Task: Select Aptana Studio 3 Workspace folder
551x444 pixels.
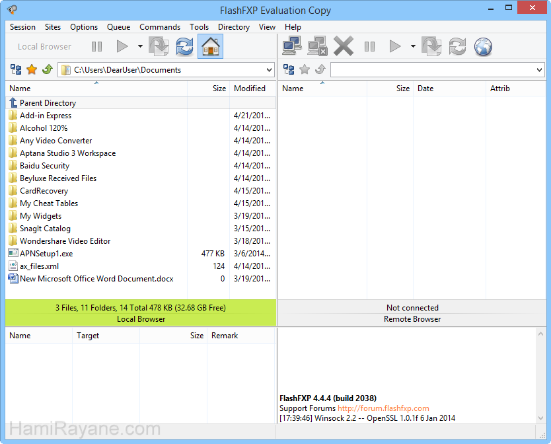Action: coord(141,153)
